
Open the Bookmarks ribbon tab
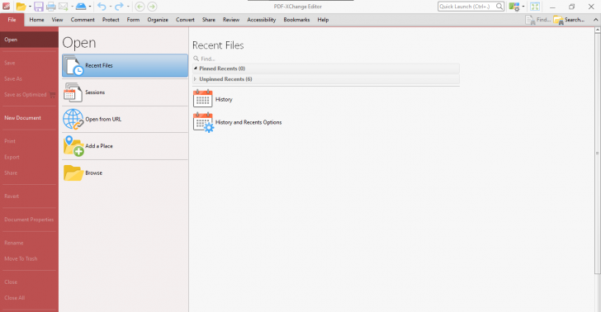[x=296, y=20]
